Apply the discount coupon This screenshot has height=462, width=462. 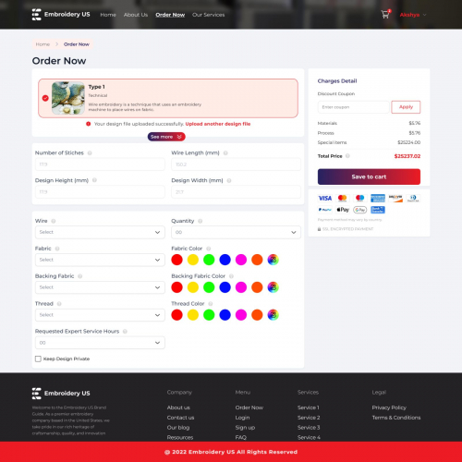click(x=406, y=107)
